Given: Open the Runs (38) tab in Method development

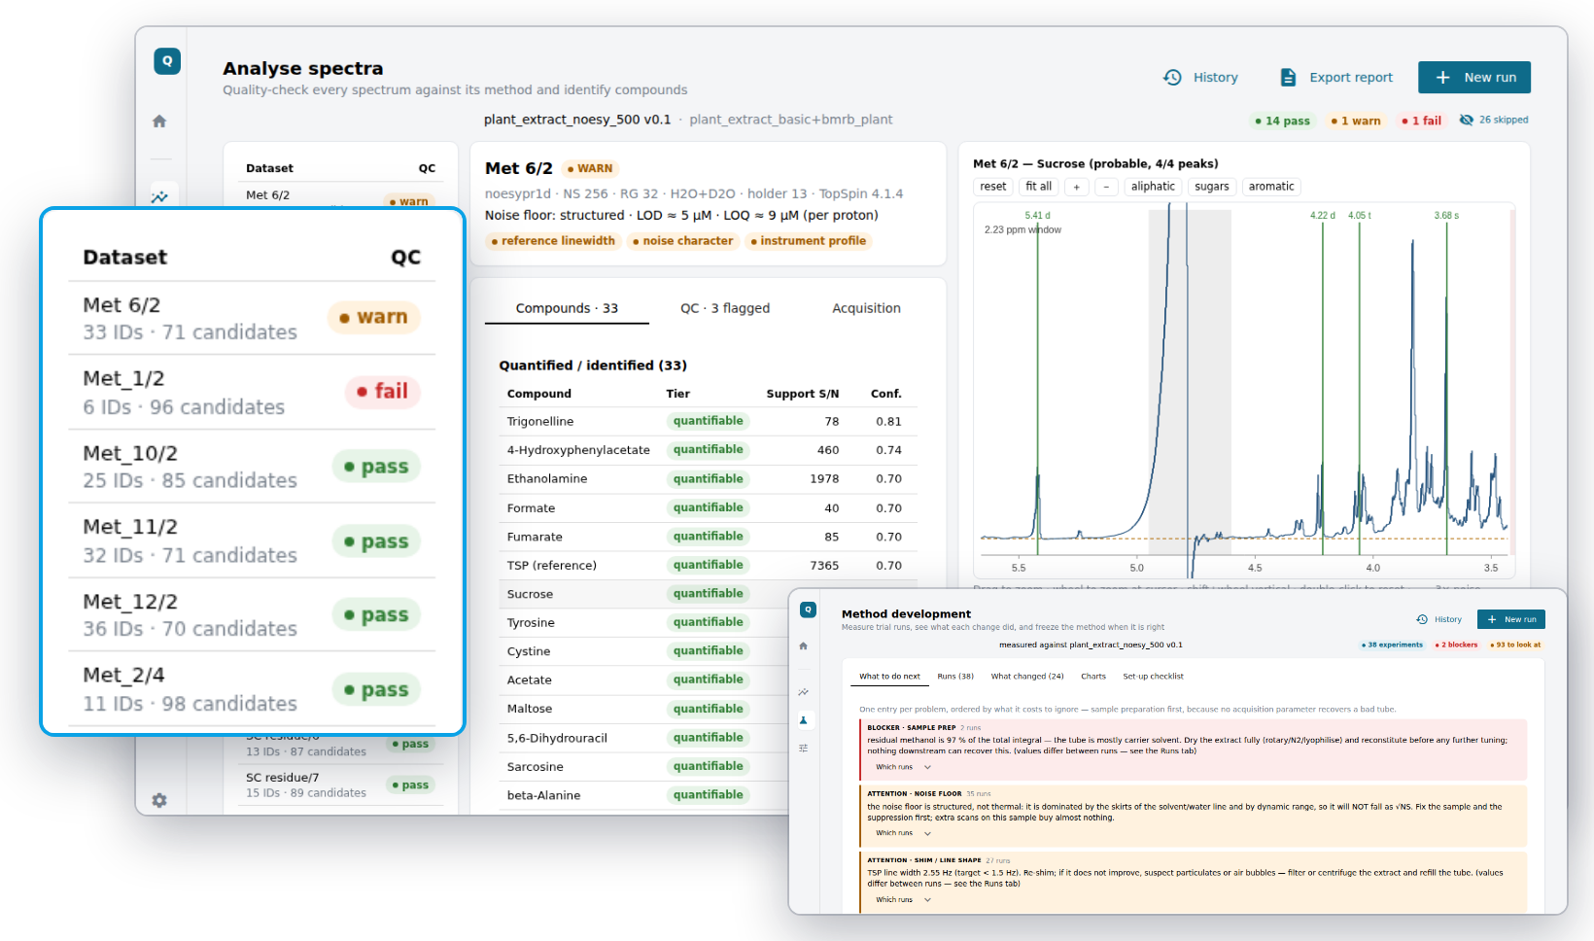Looking at the screenshot, I should [x=955, y=677].
